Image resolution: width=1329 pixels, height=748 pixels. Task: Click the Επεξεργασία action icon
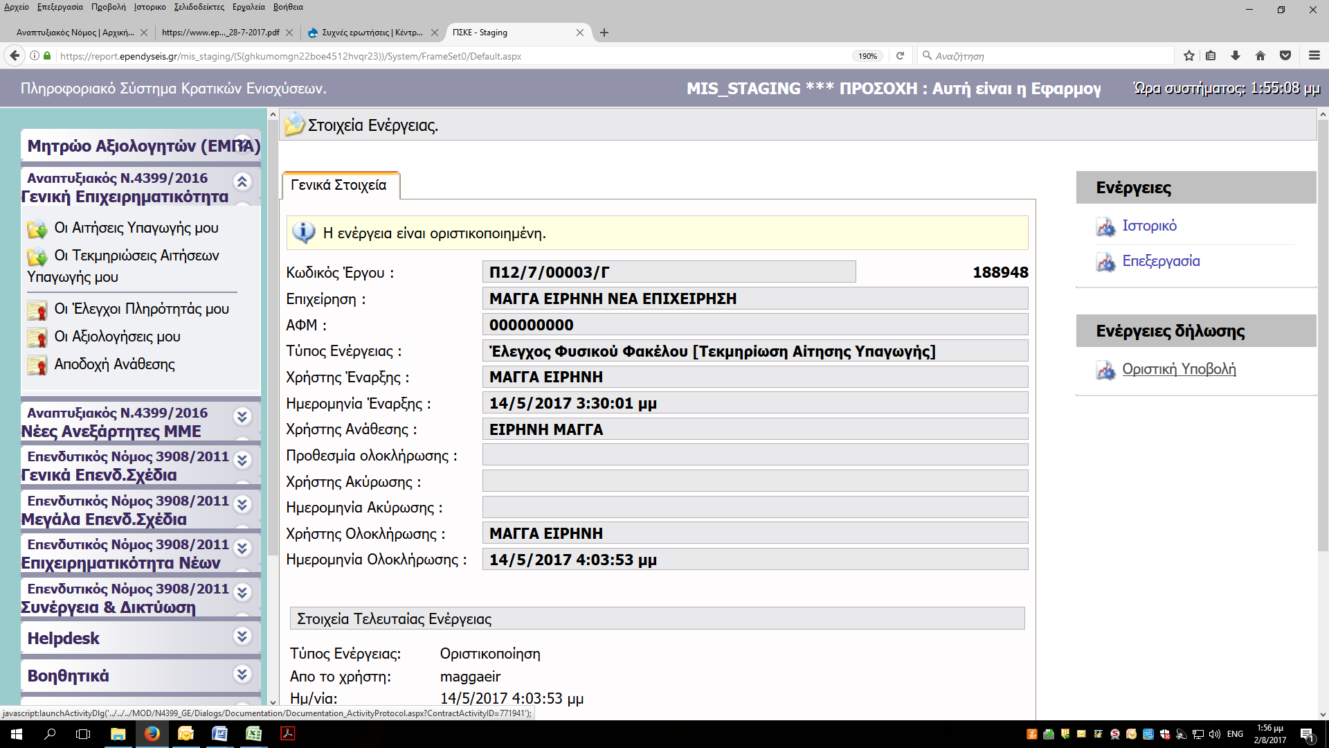coord(1105,262)
